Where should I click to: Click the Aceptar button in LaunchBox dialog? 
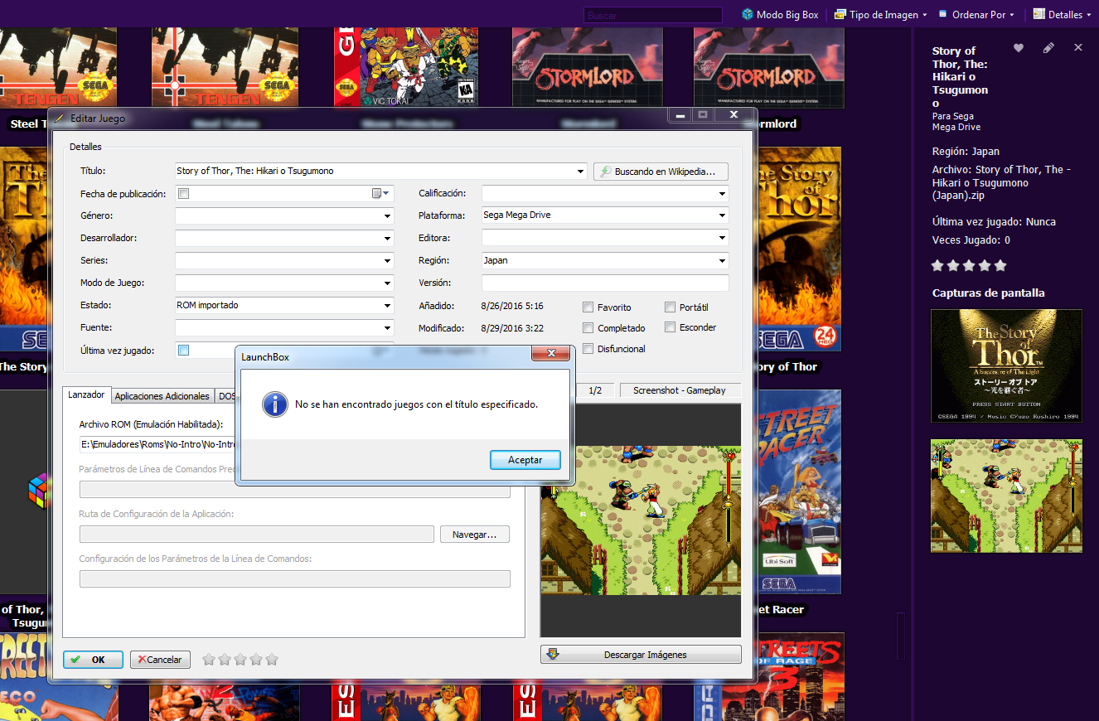point(525,459)
